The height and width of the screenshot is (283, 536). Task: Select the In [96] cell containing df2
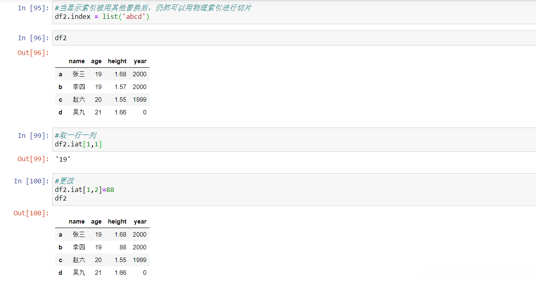coord(294,38)
